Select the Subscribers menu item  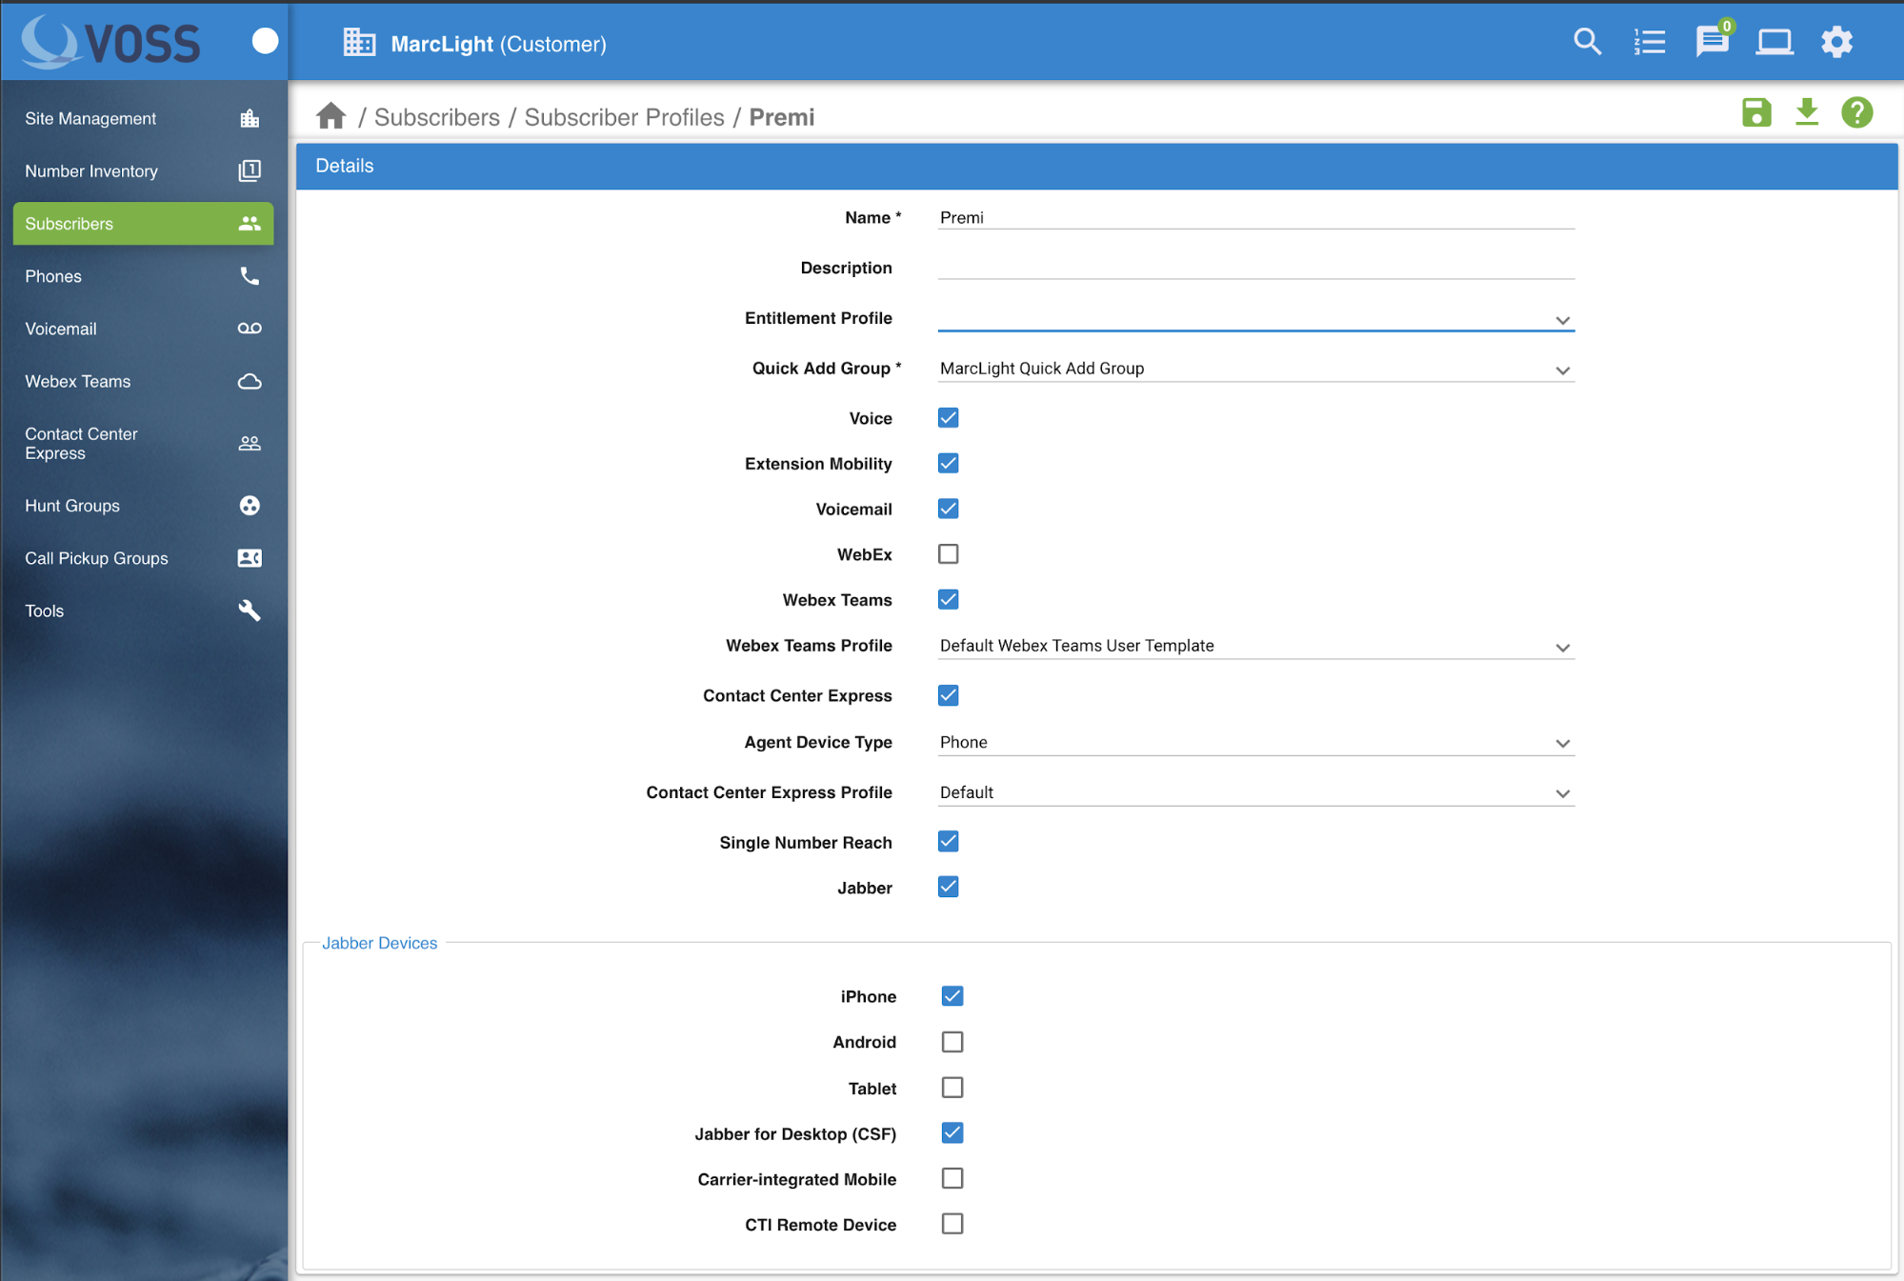click(143, 223)
